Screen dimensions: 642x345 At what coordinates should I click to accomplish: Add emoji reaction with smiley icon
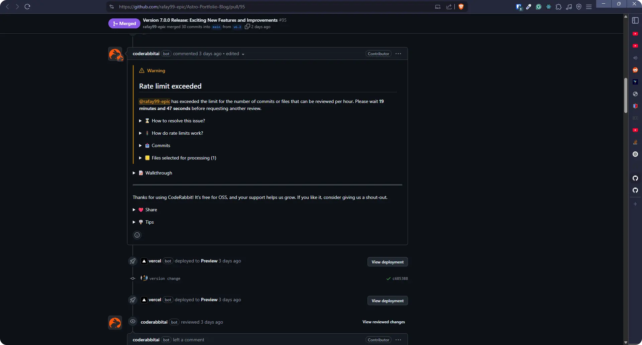pyautogui.click(x=137, y=235)
